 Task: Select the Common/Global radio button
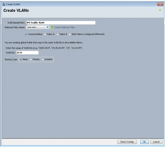[26, 34]
